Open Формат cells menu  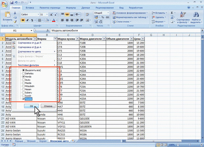158,22
